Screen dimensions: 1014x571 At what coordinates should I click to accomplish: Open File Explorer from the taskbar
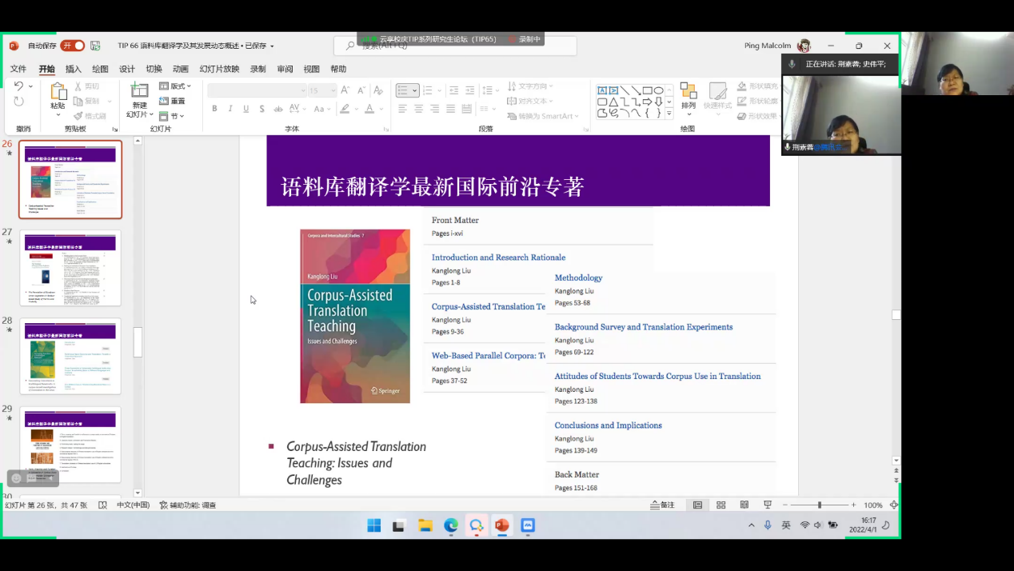425,525
